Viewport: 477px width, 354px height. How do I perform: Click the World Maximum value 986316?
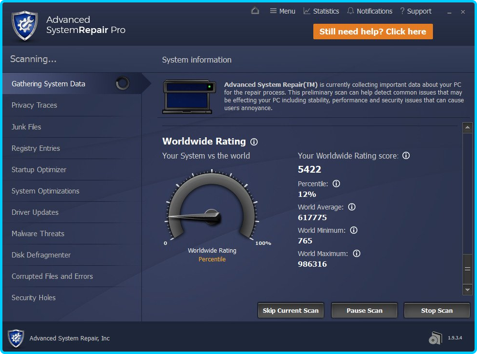click(312, 264)
